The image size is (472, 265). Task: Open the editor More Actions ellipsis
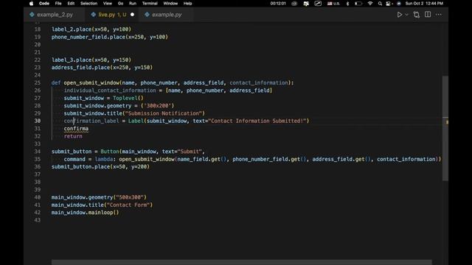(439, 15)
